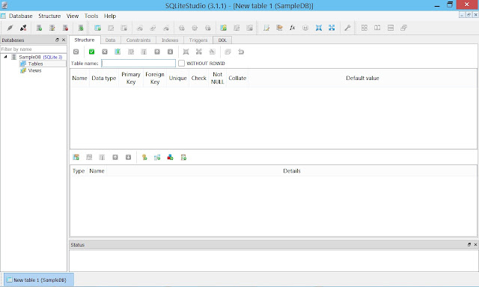
Task: Open the Structure menu
Action: [49, 16]
